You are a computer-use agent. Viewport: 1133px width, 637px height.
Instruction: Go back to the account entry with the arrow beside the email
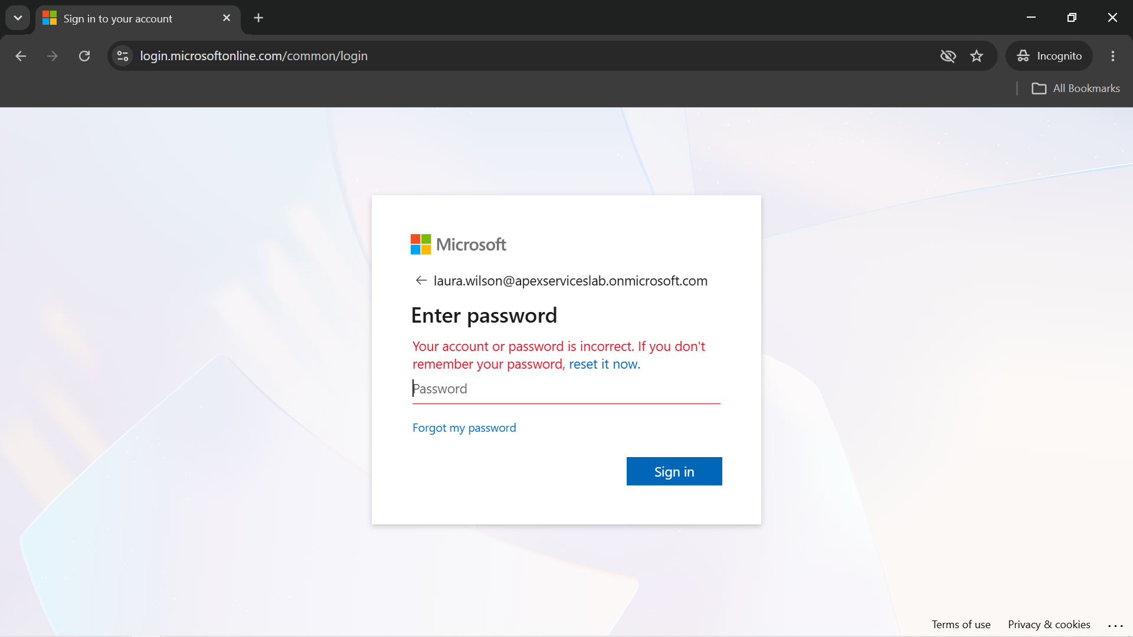[421, 281]
